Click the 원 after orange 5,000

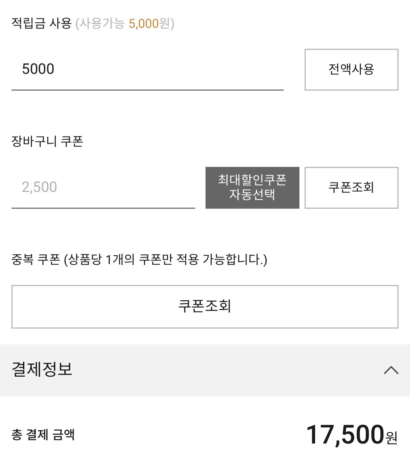click(x=164, y=24)
